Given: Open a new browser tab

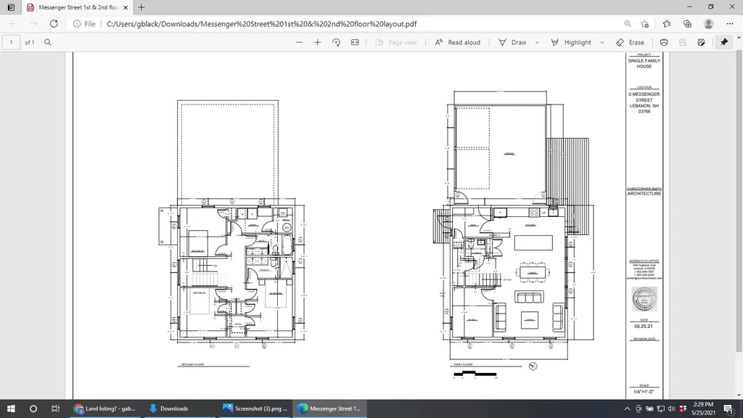Looking at the screenshot, I should pos(141,7).
